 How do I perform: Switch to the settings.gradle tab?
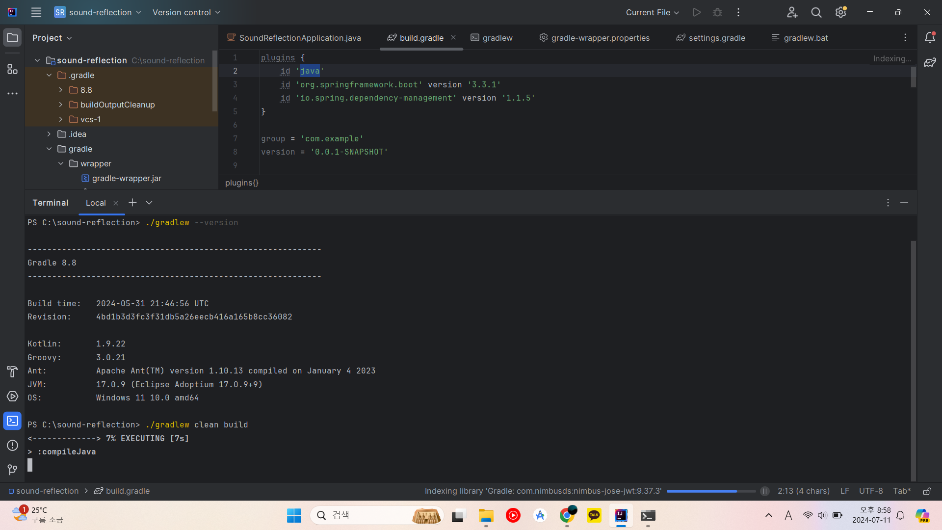pos(716,38)
